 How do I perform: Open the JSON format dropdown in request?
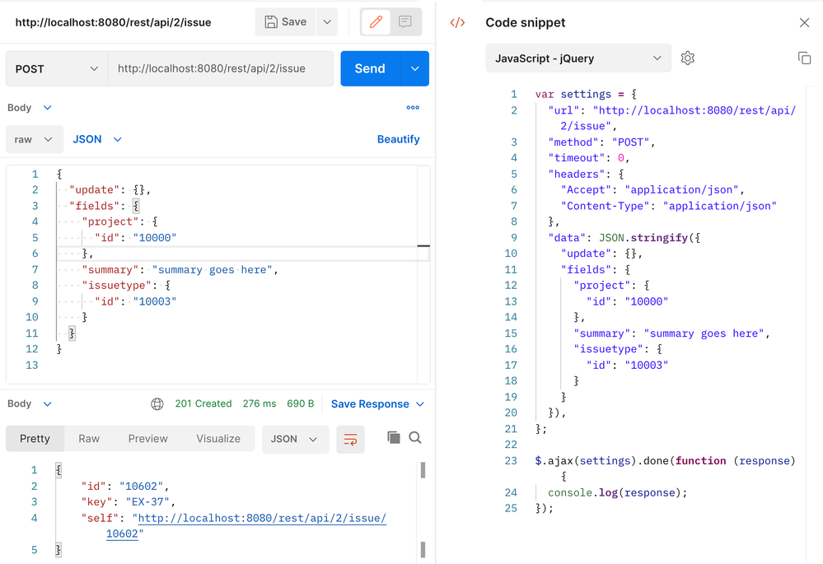pyautogui.click(x=97, y=139)
